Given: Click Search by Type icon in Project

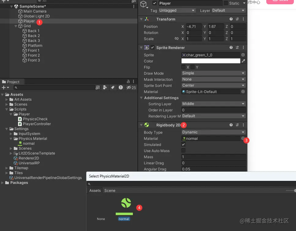Looking at the screenshot, I should (x=105, y=88).
